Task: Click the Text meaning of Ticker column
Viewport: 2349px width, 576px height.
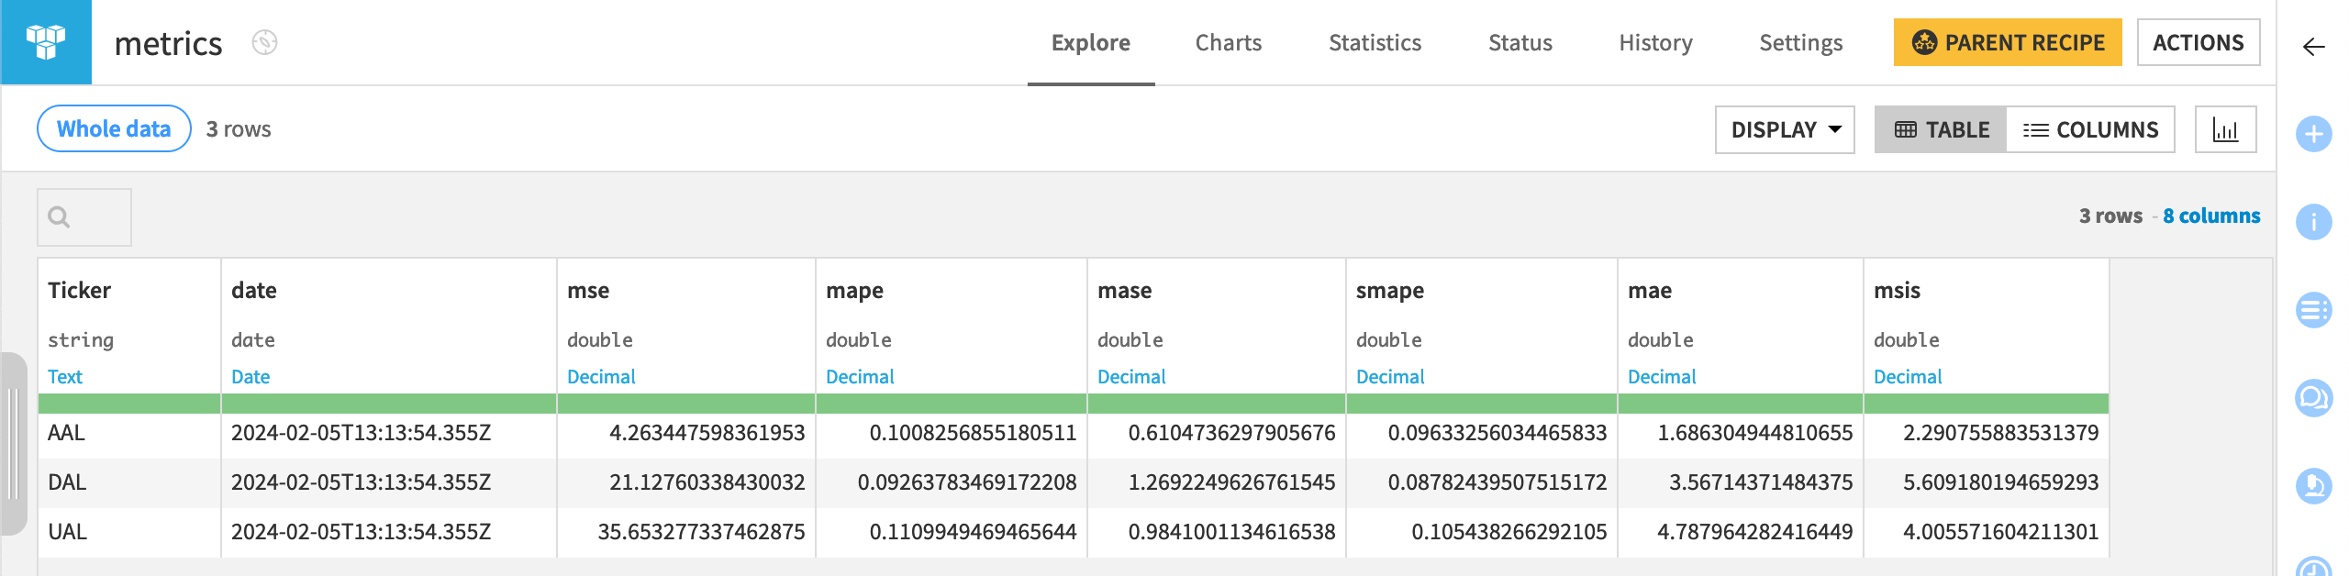Action: point(65,376)
